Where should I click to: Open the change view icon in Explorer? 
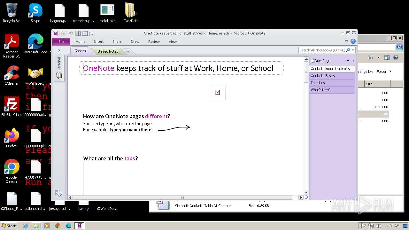371,57
